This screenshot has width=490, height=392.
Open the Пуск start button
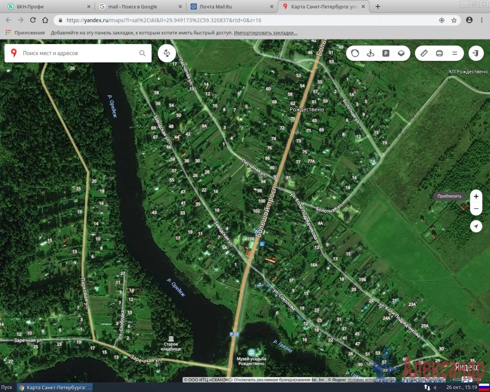[x=7, y=387]
